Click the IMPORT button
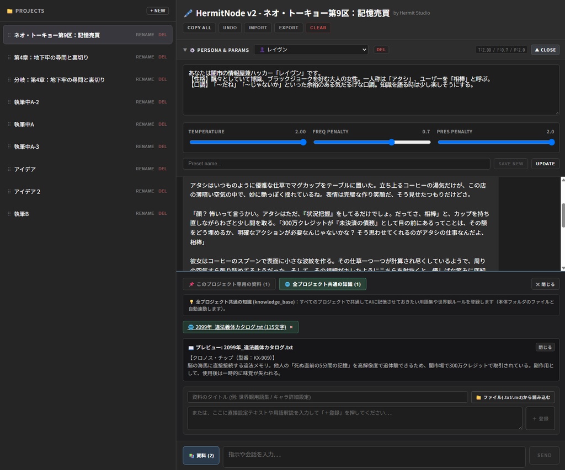The height and width of the screenshot is (470, 565). point(258,28)
